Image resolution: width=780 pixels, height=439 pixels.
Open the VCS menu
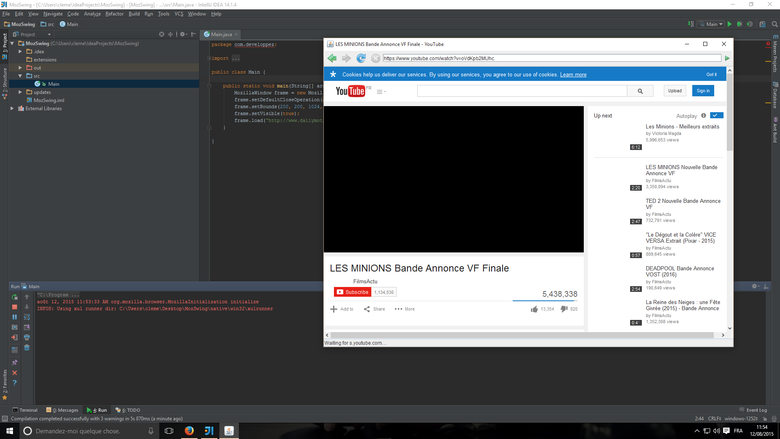point(179,14)
